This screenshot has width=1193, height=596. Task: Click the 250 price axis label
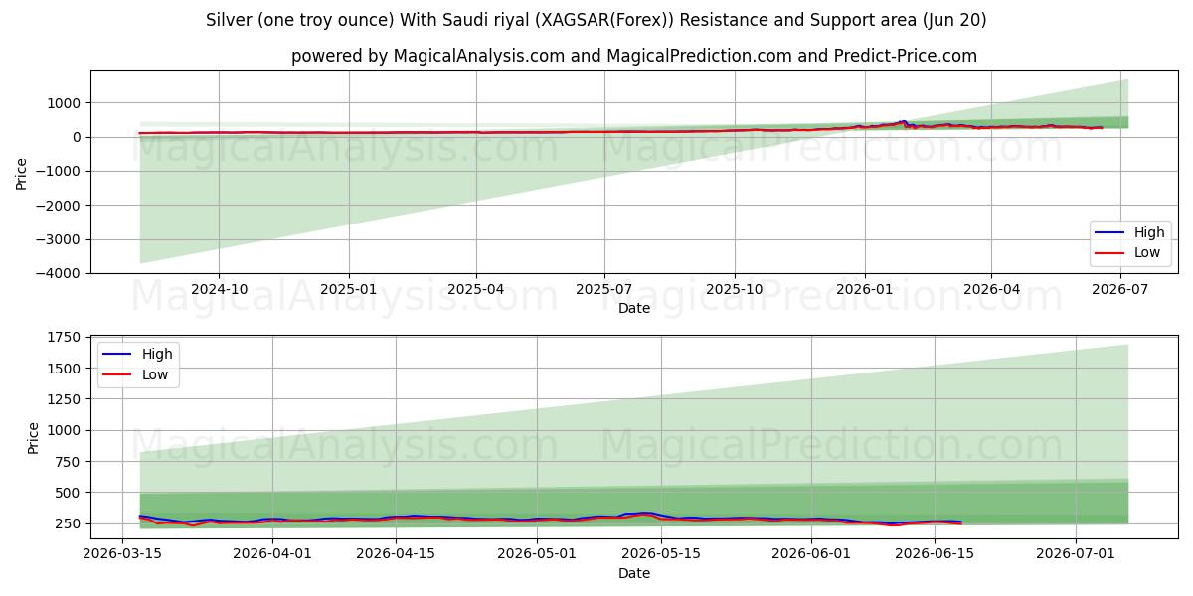tap(70, 523)
